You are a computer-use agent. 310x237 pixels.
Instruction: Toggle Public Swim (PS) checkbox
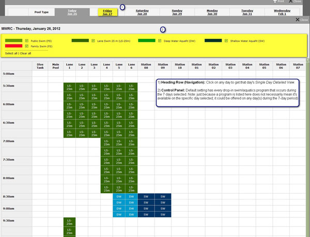click(26, 40)
